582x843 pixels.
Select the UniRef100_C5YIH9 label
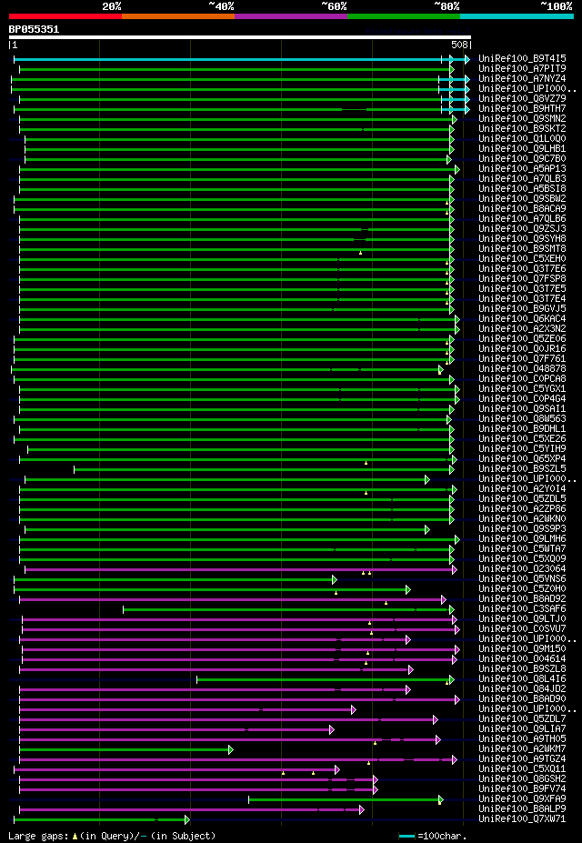click(x=522, y=449)
